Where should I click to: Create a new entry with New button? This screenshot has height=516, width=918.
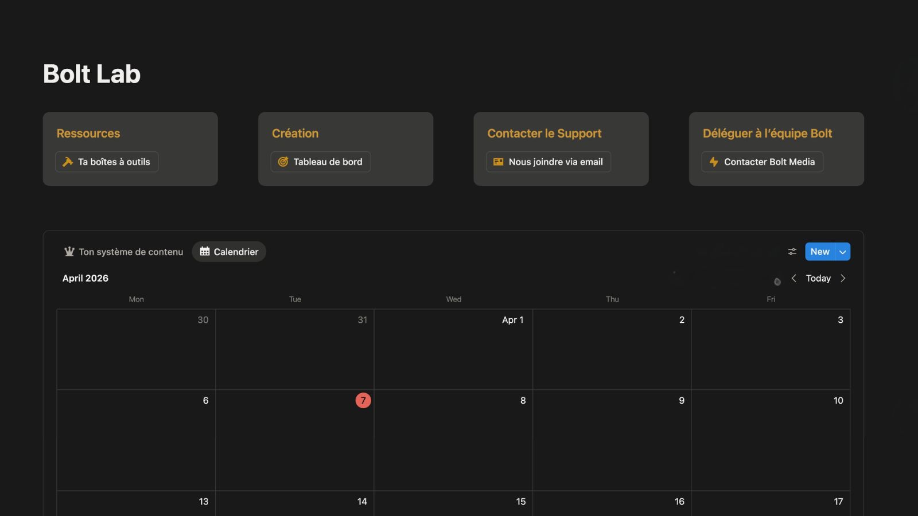(820, 252)
